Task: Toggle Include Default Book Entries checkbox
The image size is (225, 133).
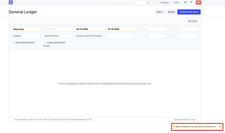Action: 44,43
